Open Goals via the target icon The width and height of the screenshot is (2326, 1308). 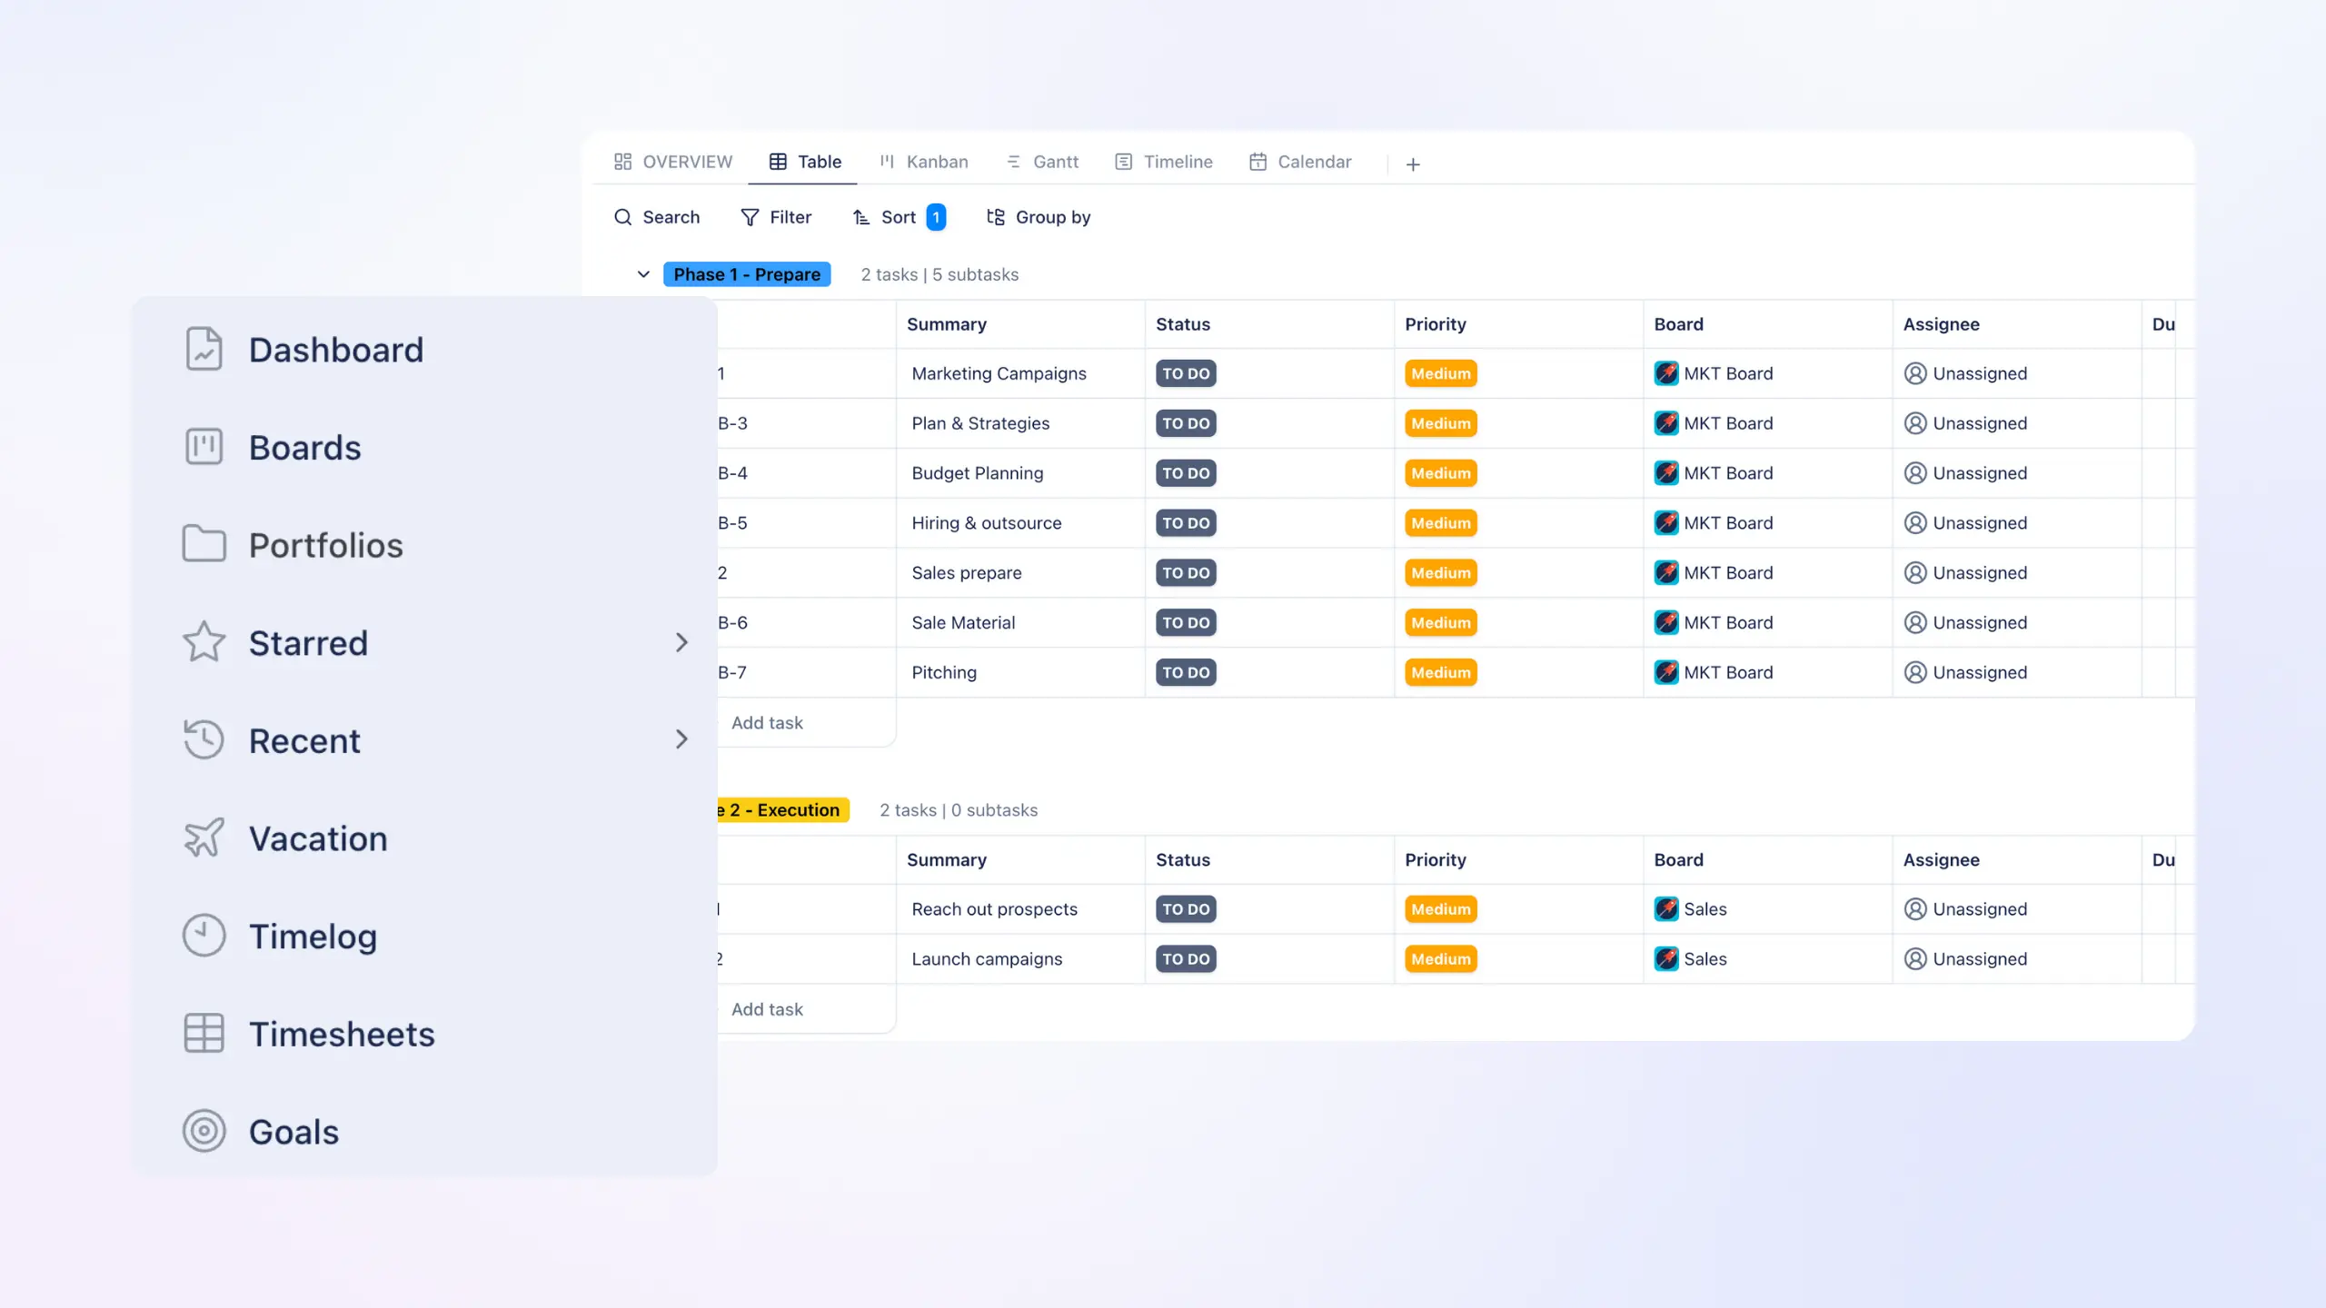pyautogui.click(x=204, y=1131)
